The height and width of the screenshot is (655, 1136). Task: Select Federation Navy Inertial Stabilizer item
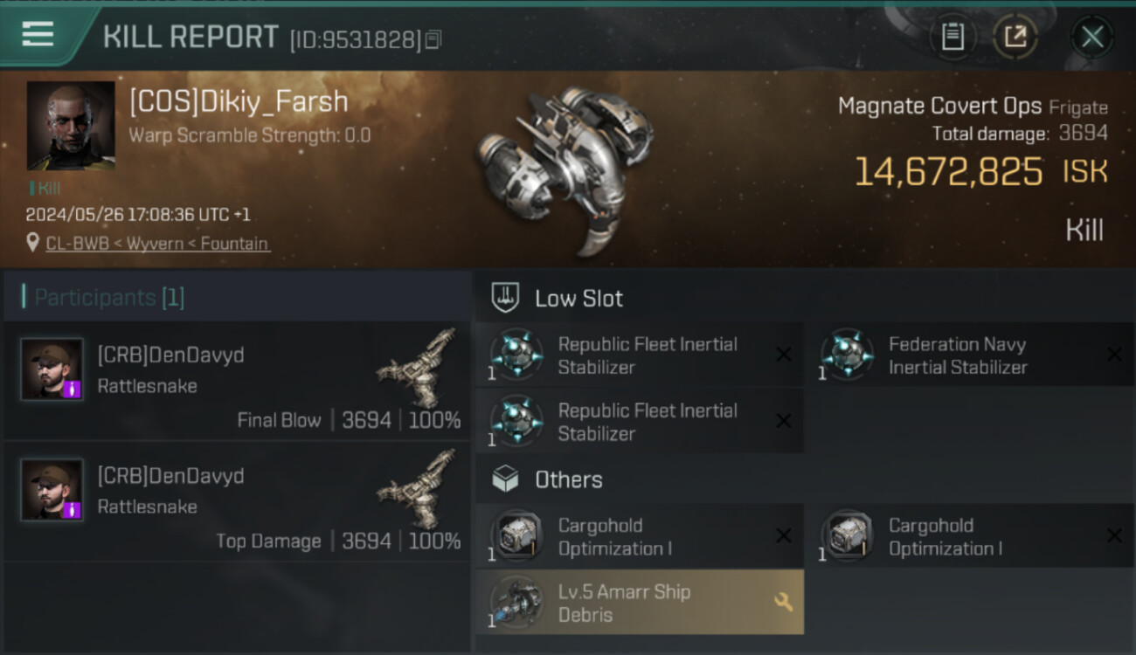tap(957, 355)
